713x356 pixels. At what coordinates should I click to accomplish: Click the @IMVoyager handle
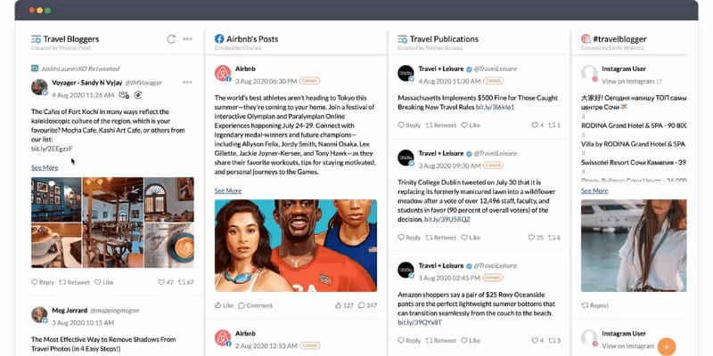143,83
